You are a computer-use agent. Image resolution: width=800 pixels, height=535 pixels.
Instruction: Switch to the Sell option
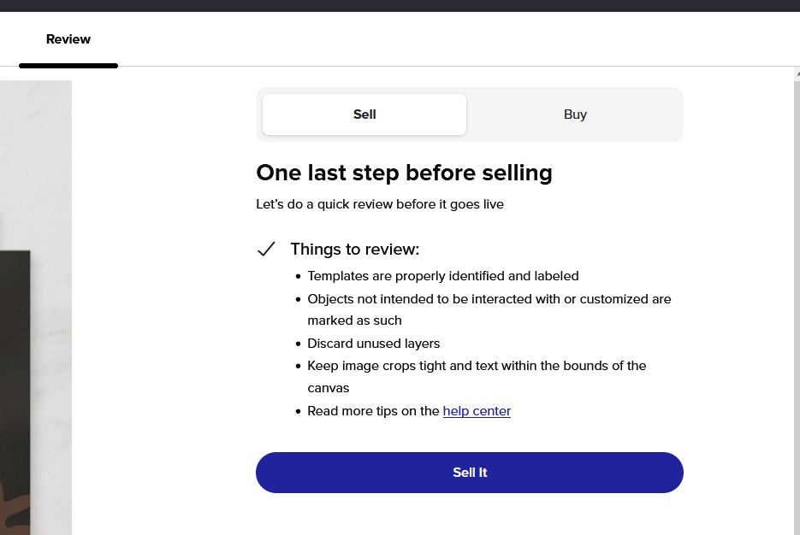tap(364, 115)
